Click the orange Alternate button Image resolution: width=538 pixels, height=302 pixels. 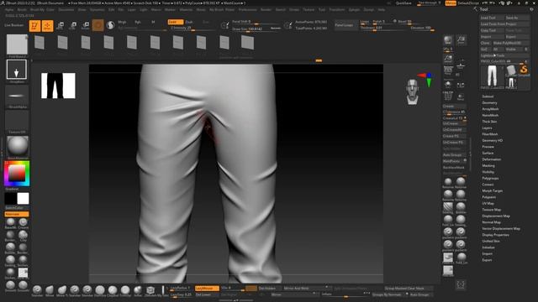17,214
